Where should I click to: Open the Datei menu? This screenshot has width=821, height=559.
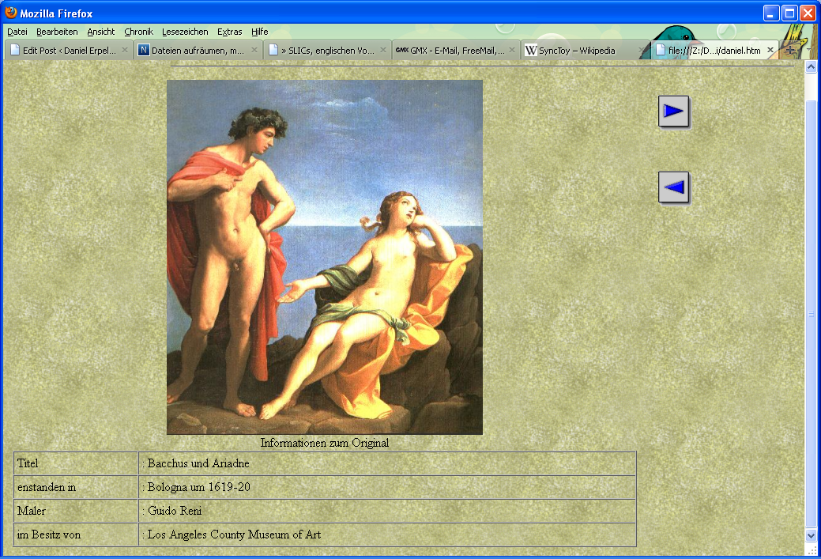coord(17,32)
